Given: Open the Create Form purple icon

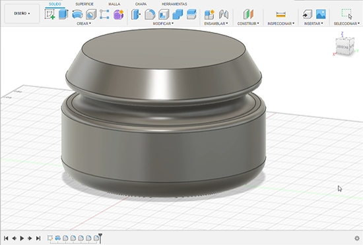Looking at the screenshot, I should click(x=119, y=14).
